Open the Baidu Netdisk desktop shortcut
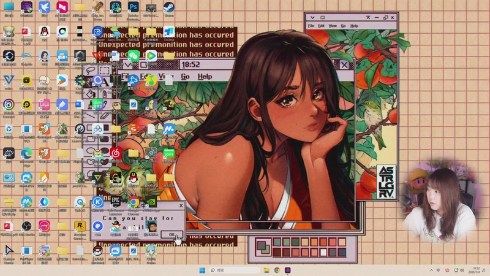This screenshot has width=490, height=276. coord(97,129)
